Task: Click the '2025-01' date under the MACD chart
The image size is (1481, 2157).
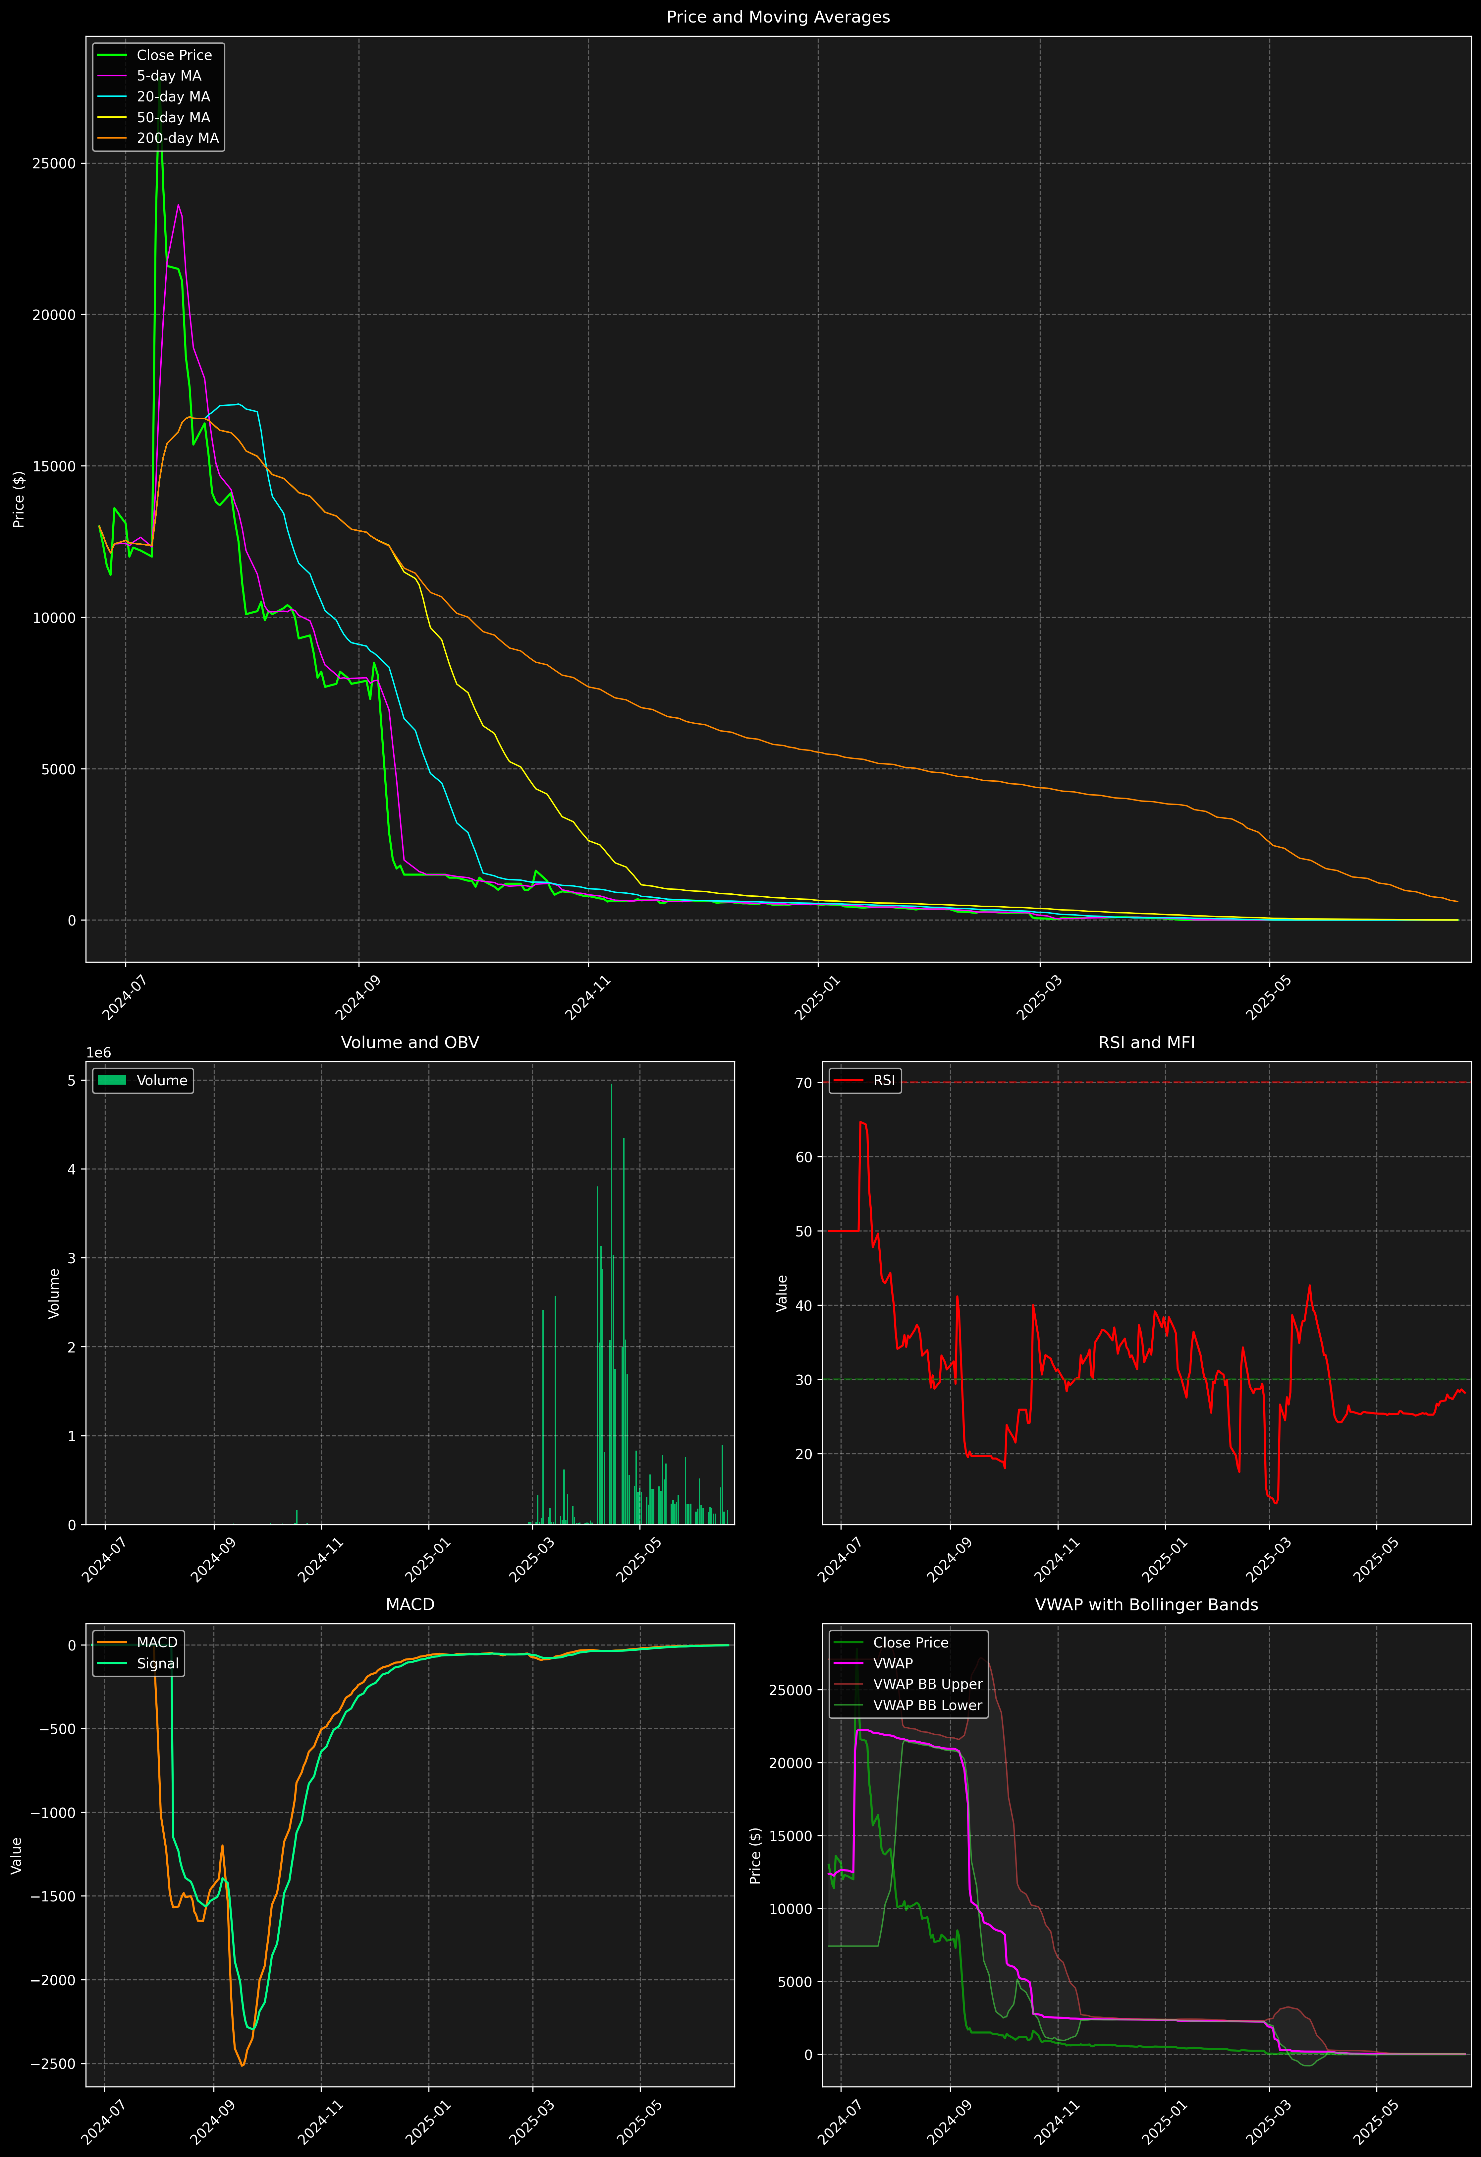Action: (x=426, y=2122)
